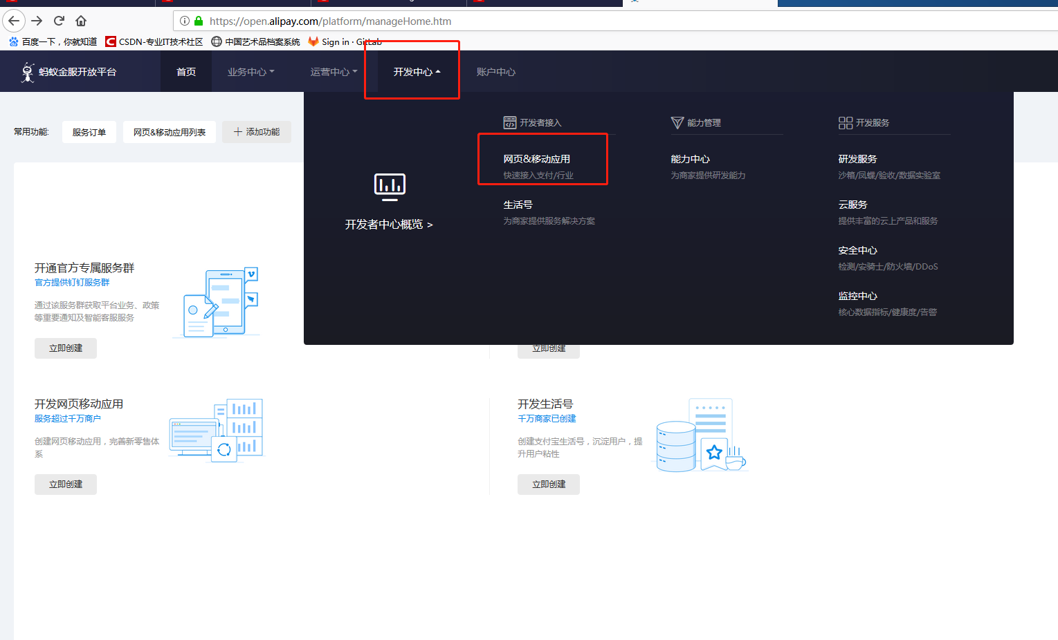Select 生活号 menu entry
The width and height of the screenshot is (1058, 640).
(518, 205)
